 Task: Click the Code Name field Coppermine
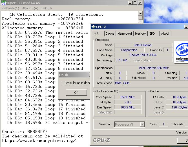pos(129,50)
